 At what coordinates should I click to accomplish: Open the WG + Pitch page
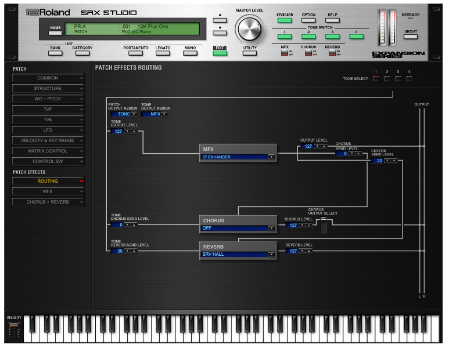48,99
